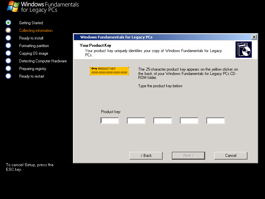Click the Ready to install step circle
Screen dimensions: 265x199
click(x=8, y=38)
